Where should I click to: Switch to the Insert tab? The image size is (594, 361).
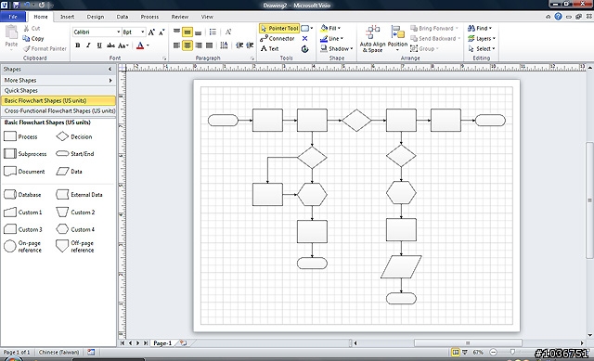67,17
